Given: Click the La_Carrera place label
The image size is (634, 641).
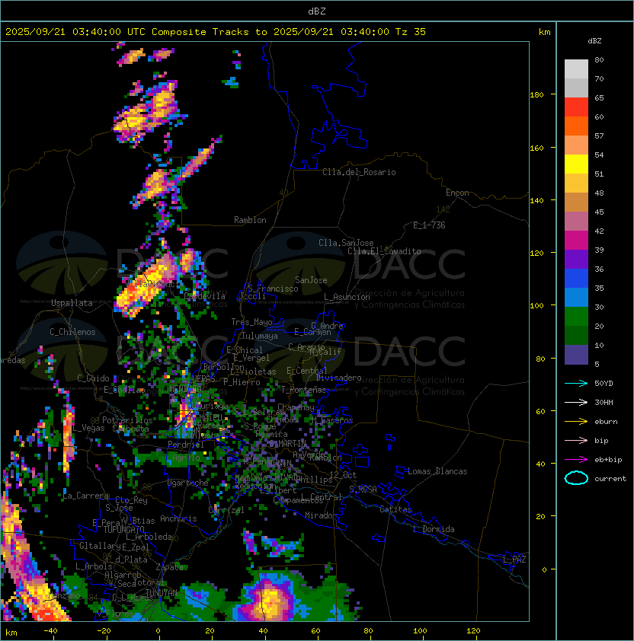Looking at the screenshot, I should (x=85, y=496).
